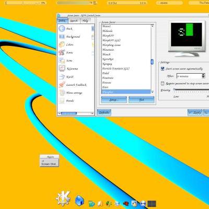Open the Launch Feedback module

click(72, 85)
